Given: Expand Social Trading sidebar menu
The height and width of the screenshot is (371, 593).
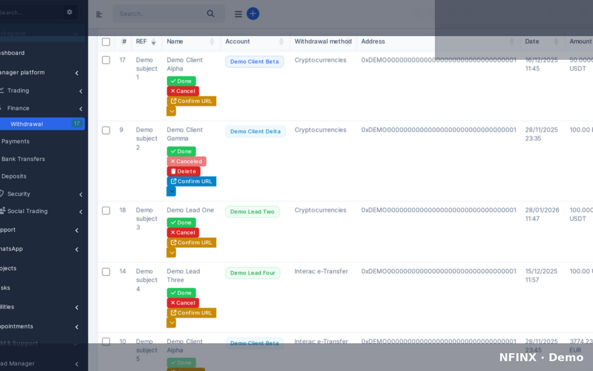Looking at the screenshot, I should pyautogui.click(x=81, y=212).
